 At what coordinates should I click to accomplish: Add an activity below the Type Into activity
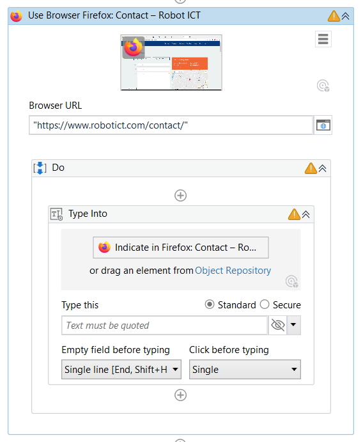180,395
